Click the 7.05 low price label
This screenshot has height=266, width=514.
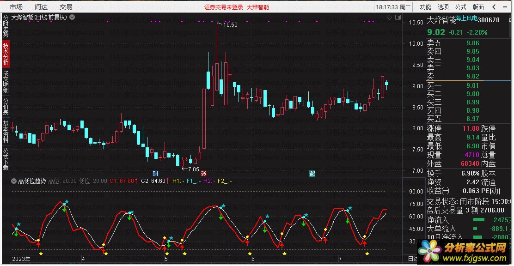[x=193, y=169]
